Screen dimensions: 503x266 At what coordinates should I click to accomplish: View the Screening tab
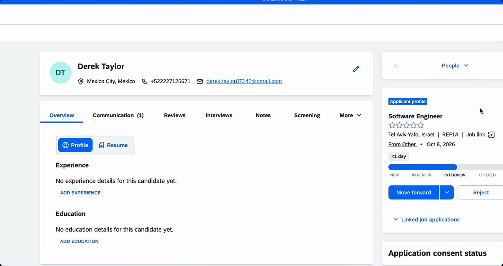pyautogui.click(x=307, y=115)
